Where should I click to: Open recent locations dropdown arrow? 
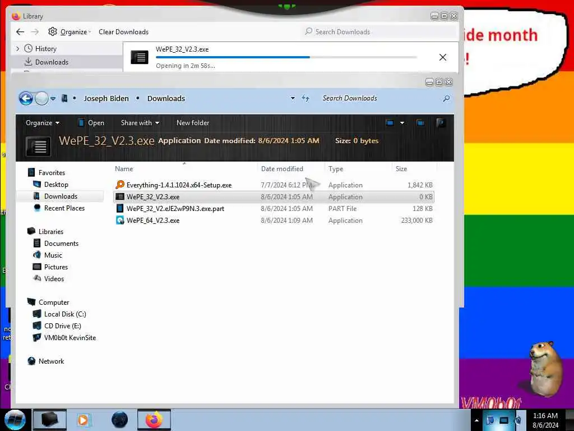[53, 98]
